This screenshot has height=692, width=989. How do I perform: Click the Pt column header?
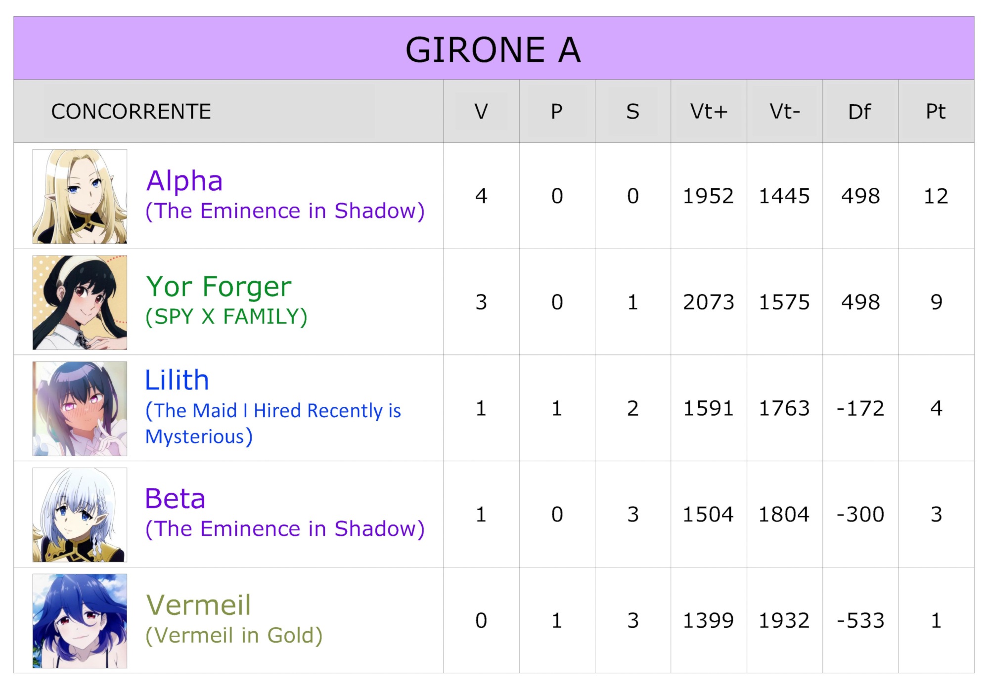(x=936, y=112)
